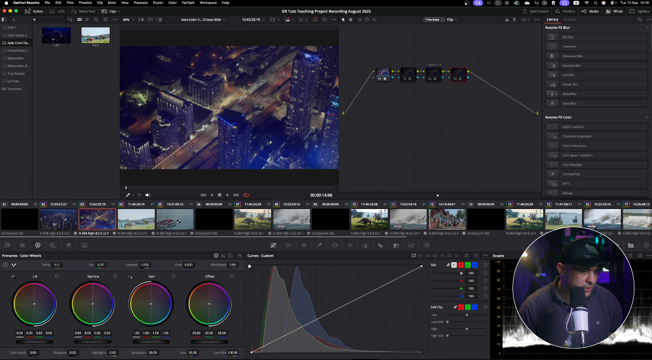The width and height of the screenshot is (652, 360).
Task: Show the Lightbox view
Action: [640, 11]
